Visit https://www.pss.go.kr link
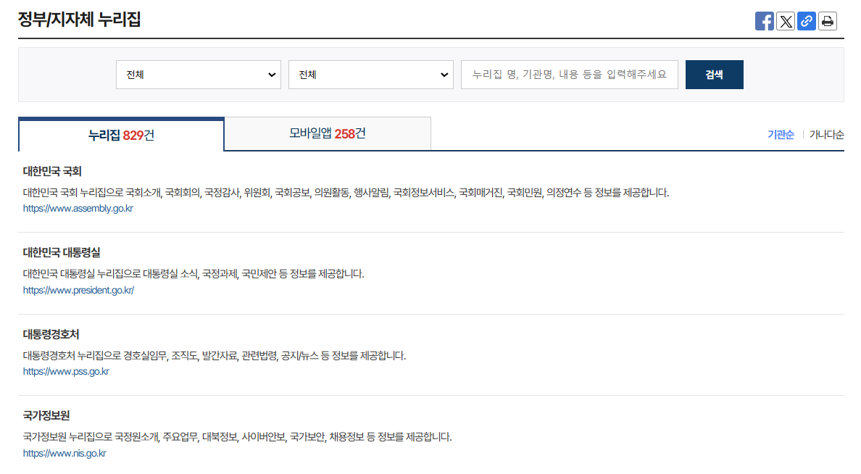 pyautogui.click(x=66, y=372)
